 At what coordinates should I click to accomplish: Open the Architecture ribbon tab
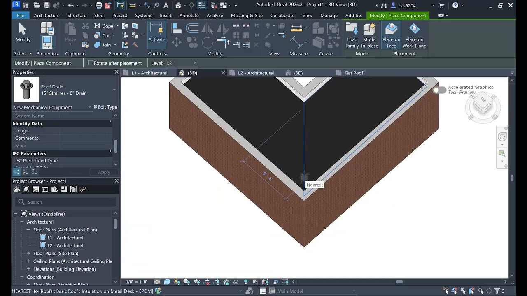(x=47, y=15)
